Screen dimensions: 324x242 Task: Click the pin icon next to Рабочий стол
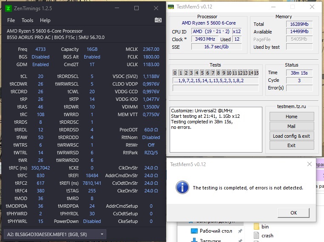click(x=240, y=231)
